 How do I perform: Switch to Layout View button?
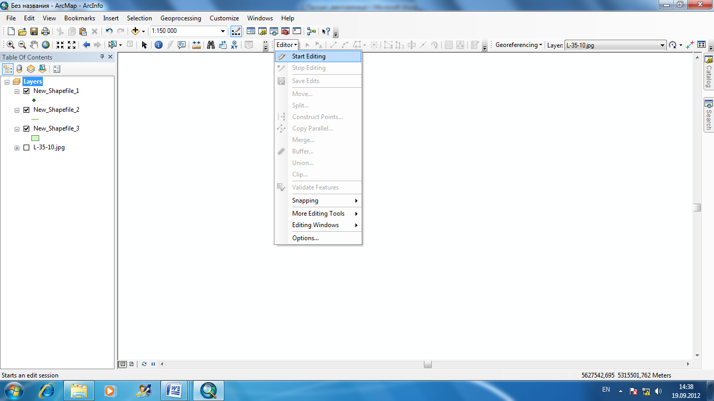pos(131,364)
